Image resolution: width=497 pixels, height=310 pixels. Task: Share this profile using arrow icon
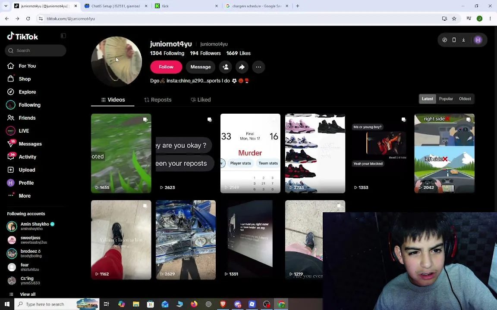coord(242,67)
